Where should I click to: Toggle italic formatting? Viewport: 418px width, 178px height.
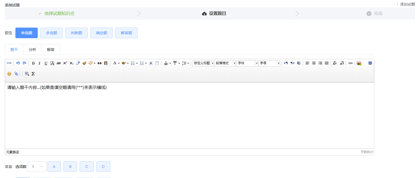coord(40,63)
